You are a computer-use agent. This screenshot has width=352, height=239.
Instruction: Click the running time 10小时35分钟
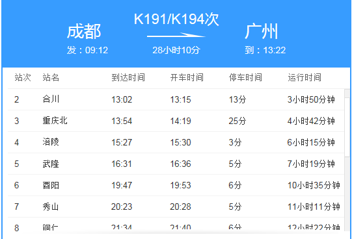pos(314,186)
